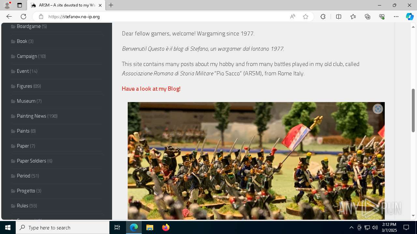
Task: Open the Rules category
Action: pos(22,206)
